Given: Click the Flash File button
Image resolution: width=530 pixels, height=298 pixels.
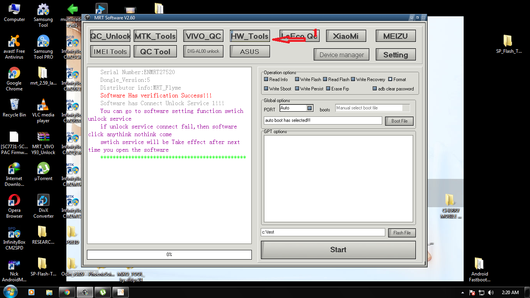Looking at the screenshot, I should 402,233.
